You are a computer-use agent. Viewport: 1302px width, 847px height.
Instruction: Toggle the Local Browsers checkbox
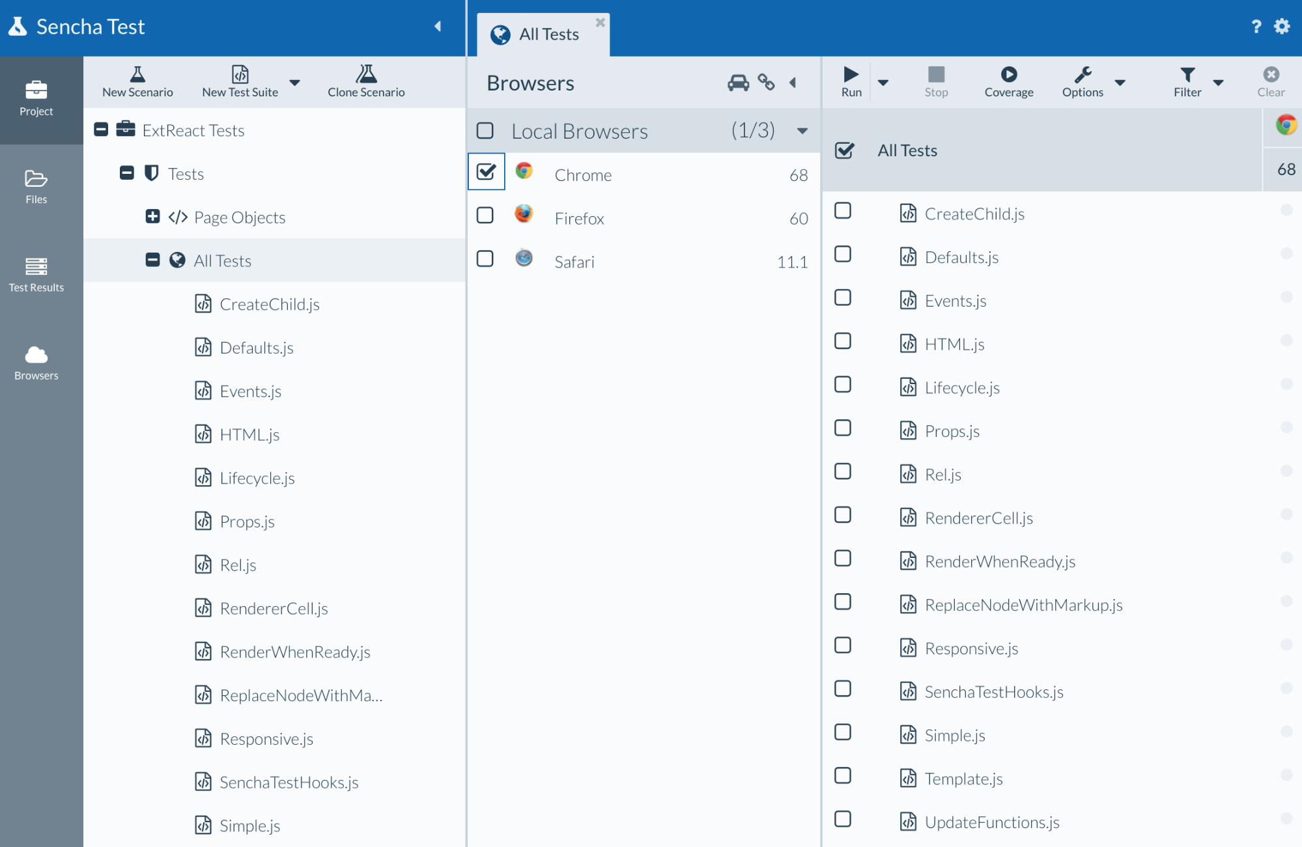[x=485, y=131]
